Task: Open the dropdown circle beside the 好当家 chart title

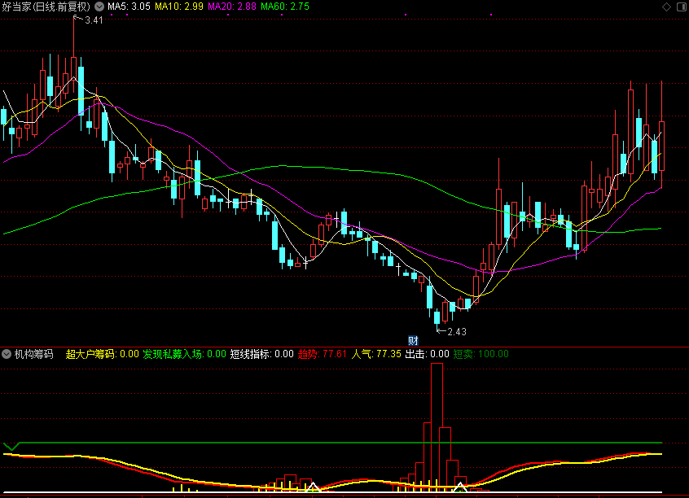Action: click(x=99, y=7)
